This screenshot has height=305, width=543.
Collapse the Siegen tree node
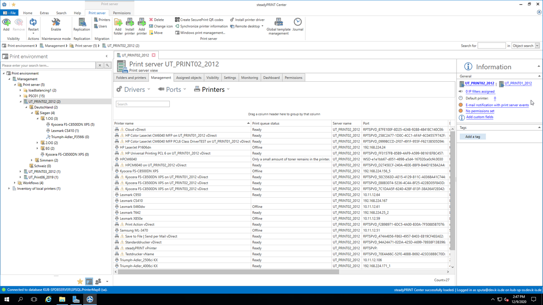[x=32, y=113]
